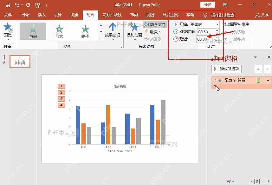This screenshot has height=185, width=272.
Task: Click the 预览 preview star icon
Action: [8, 27]
